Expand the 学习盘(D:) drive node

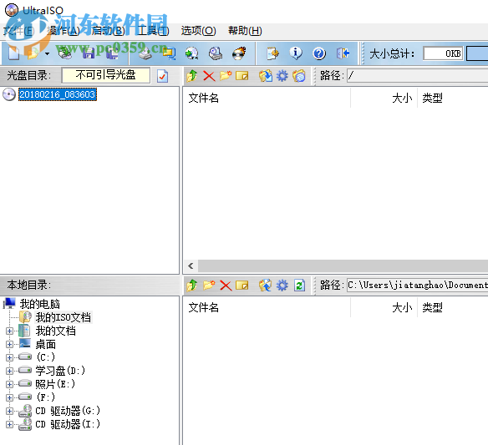click(x=9, y=371)
